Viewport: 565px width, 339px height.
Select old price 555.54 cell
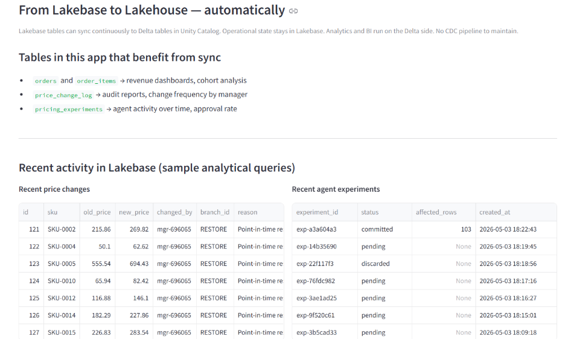[97, 264]
